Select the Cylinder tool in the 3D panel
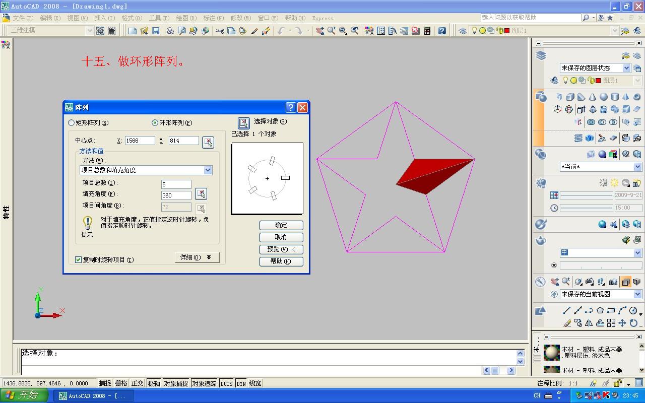The image size is (645, 403). 615,97
